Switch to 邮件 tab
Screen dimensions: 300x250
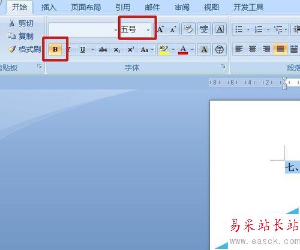(x=152, y=7)
